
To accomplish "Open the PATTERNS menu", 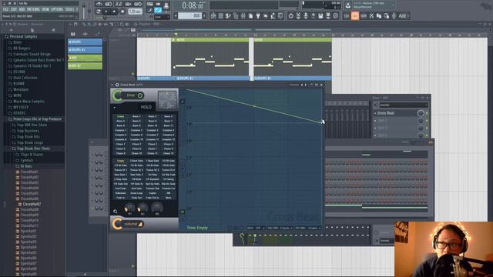I will point(33,9).
